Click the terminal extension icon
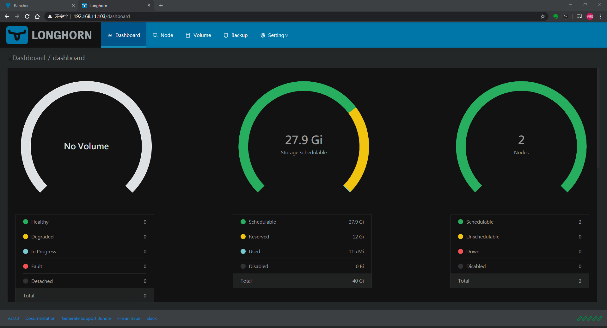Screen dimensions: 607x328 [x=566, y=16]
